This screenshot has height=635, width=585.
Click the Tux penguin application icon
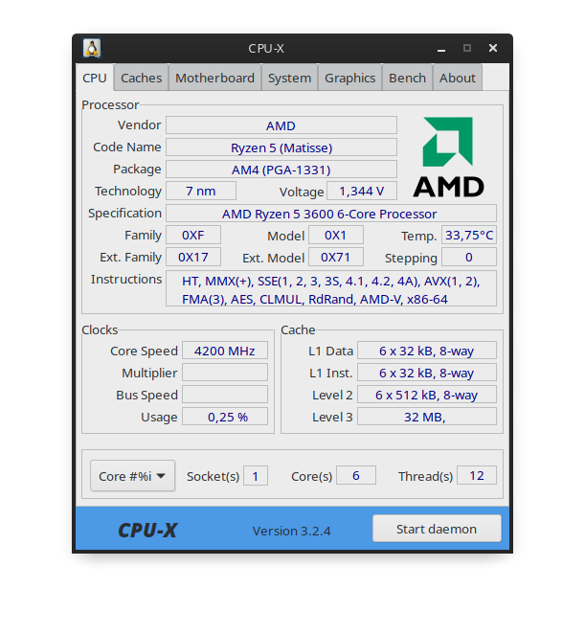point(92,48)
